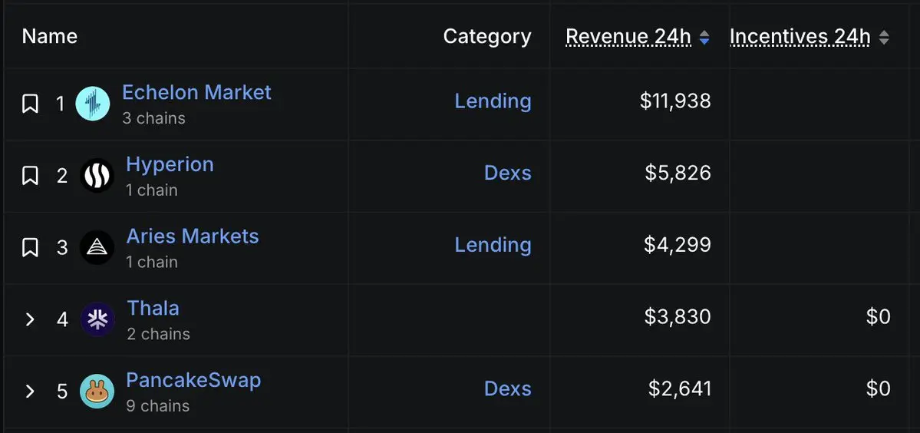Open the Thala protocol link
This screenshot has width=920, height=433.
tap(153, 308)
